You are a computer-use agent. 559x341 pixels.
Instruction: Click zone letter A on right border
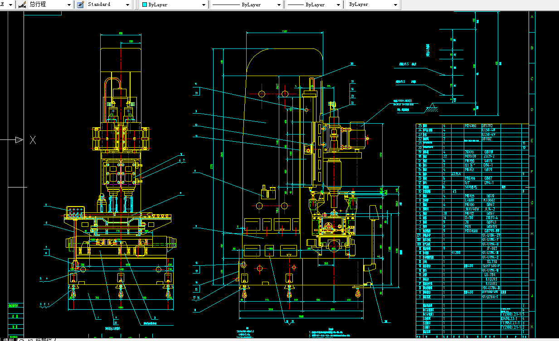(532, 16)
